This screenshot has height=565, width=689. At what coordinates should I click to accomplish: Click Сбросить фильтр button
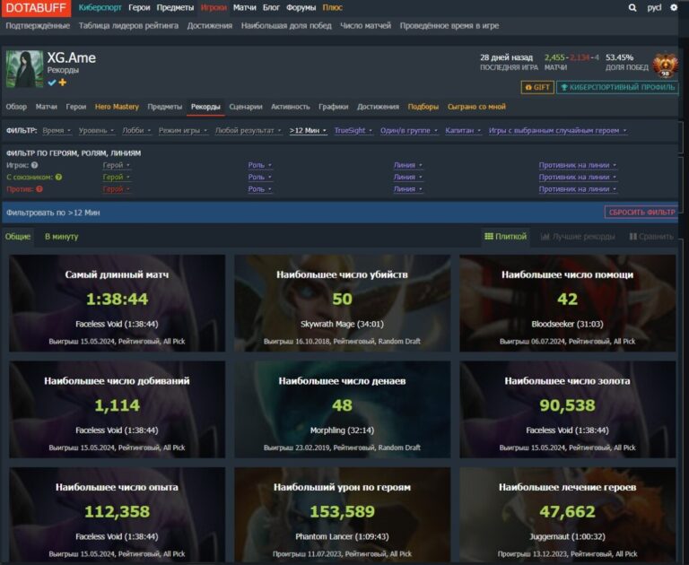pos(641,213)
